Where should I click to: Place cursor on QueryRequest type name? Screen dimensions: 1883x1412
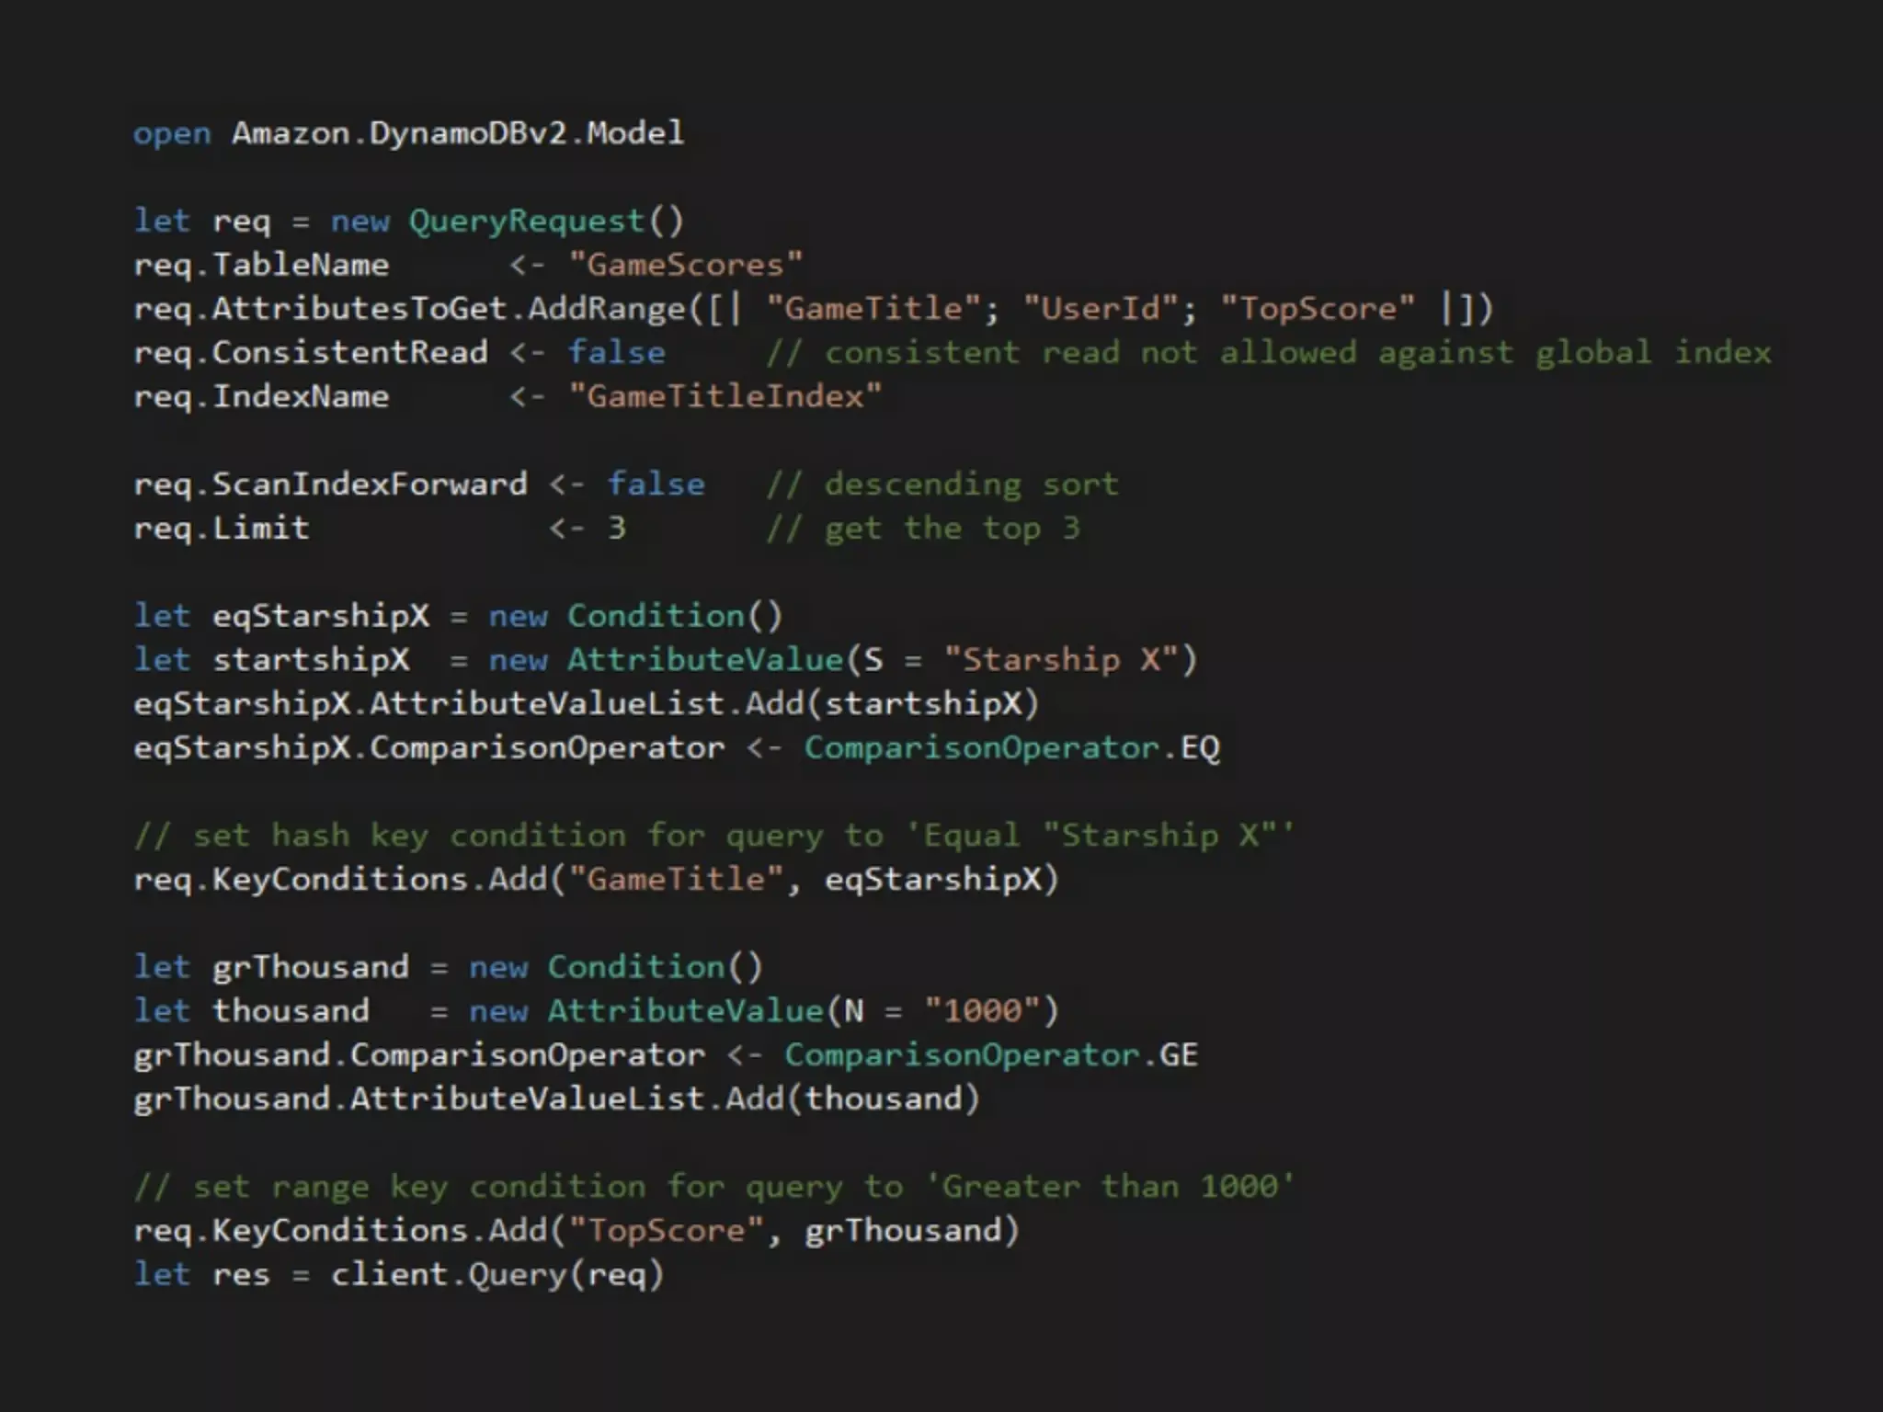click(527, 222)
